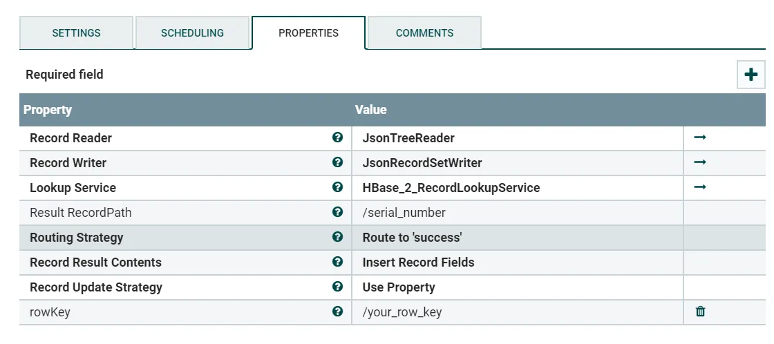Go to JsonRecordSetWriter service via arrow
This screenshot has width=774, height=344.
(x=700, y=162)
